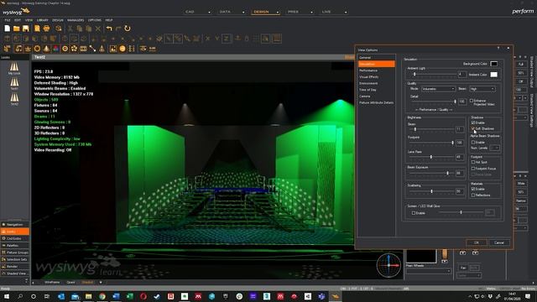Open the OPTIONS menu
The image size is (537, 302).
[95, 20]
